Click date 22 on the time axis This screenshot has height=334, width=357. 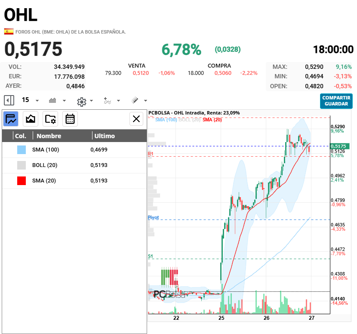click(176, 318)
